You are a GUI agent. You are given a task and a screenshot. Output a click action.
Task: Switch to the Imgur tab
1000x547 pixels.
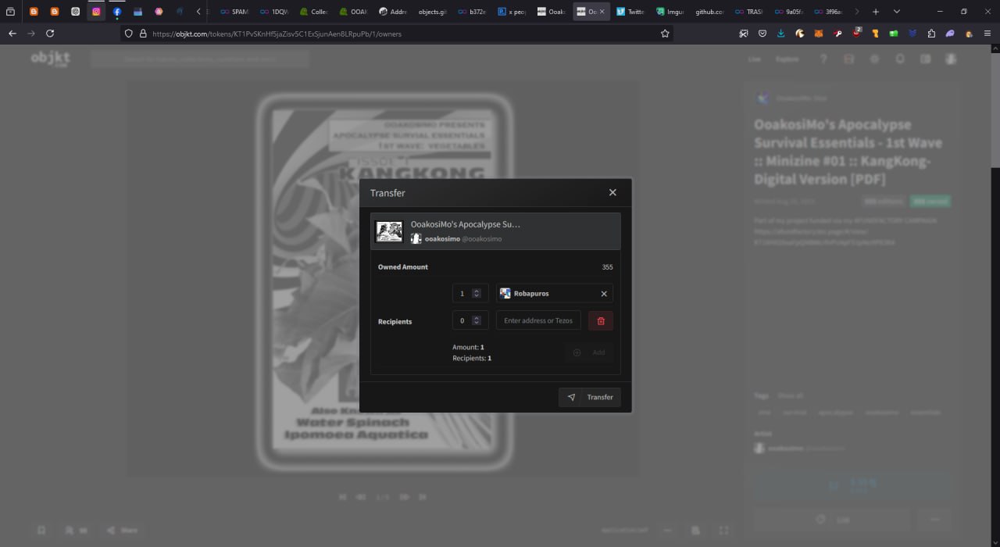[670, 12]
